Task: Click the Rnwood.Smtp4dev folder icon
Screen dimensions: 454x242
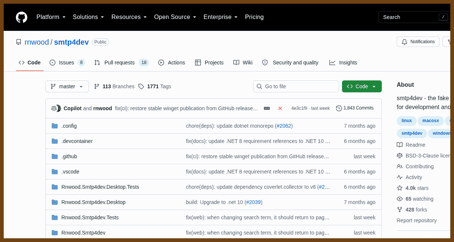Action: pos(55,233)
